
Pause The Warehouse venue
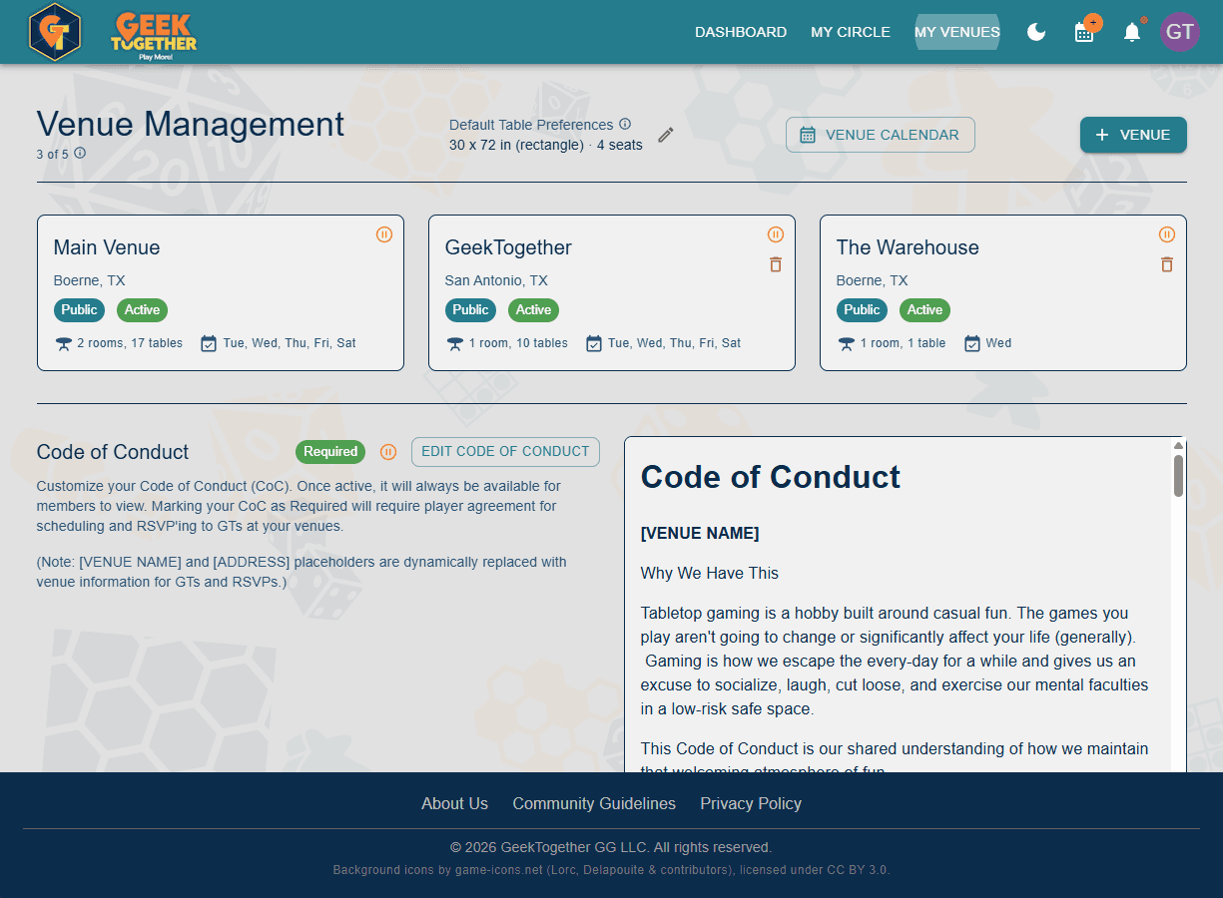pyautogui.click(x=1167, y=234)
